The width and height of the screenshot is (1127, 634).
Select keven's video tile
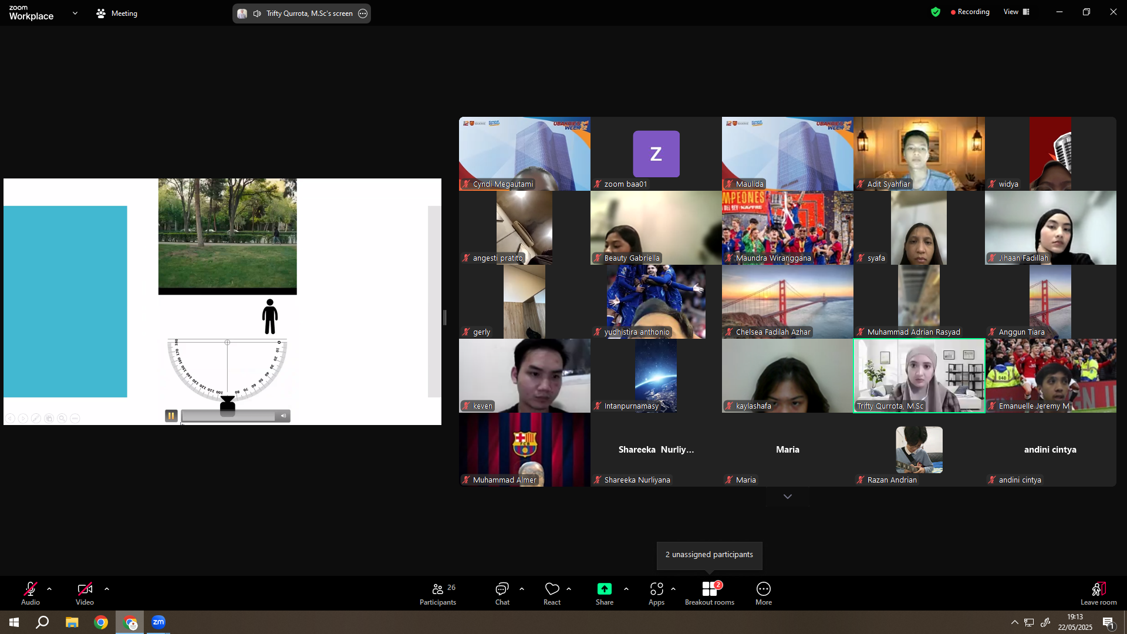[525, 376]
